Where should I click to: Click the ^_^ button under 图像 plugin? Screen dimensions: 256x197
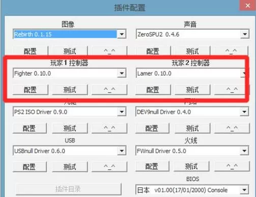(109, 51)
